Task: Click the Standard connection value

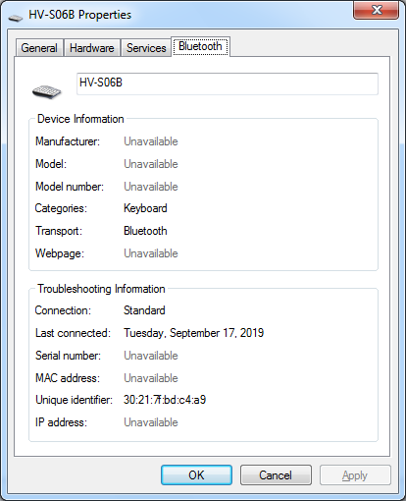Action: (144, 310)
